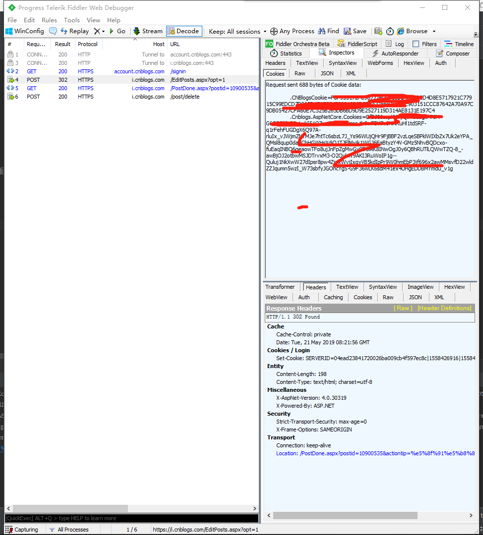Image resolution: width=483 pixels, height=535 pixels.
Task: Open the Composer tab
Action: [x=453, y=53]
